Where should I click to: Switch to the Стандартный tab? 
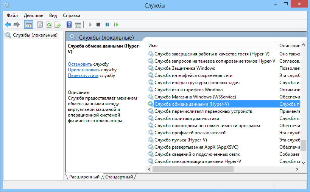point(119,177)
